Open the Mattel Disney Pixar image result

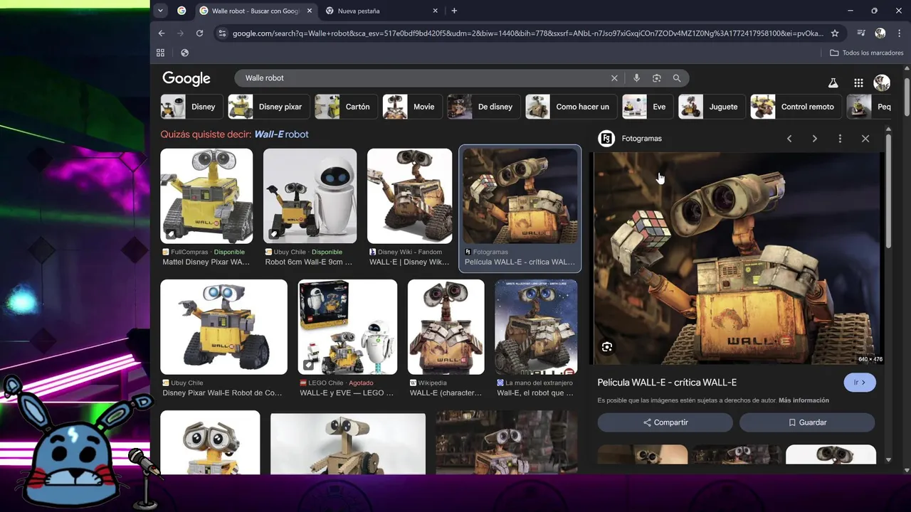click(206, 196)
